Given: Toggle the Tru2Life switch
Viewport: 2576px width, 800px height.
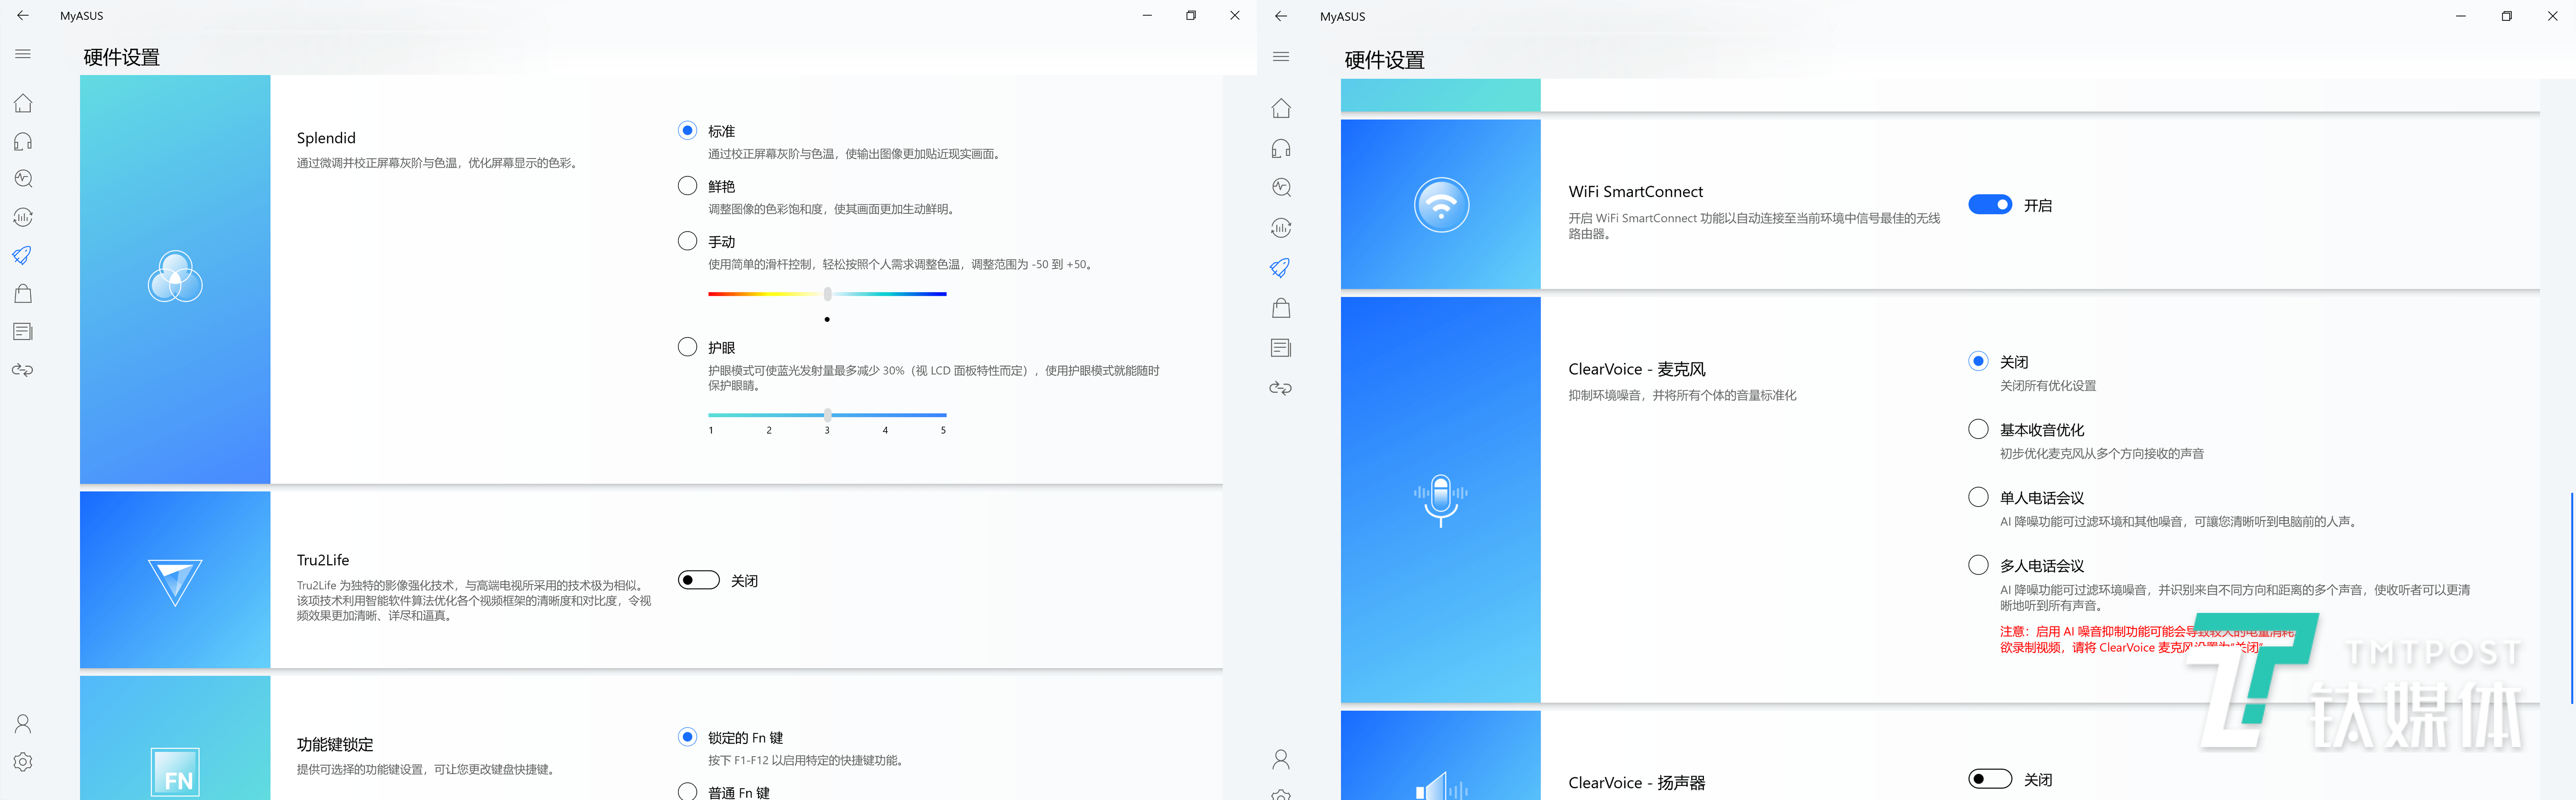Looking at the screenshot, I should click(x=699, y=580).
